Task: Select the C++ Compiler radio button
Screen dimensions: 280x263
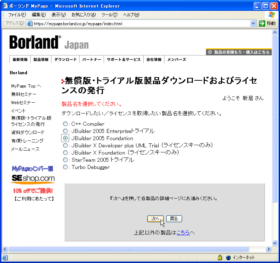Action: click(x=65, y=124)
